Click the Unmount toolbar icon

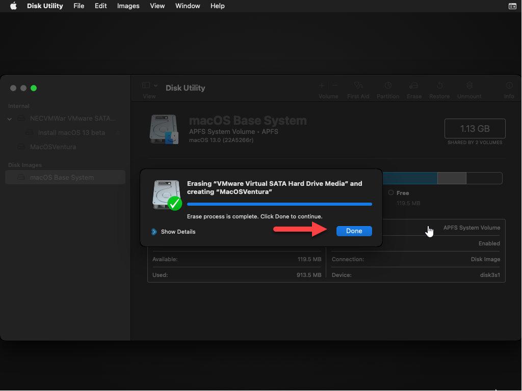(469, 86)
